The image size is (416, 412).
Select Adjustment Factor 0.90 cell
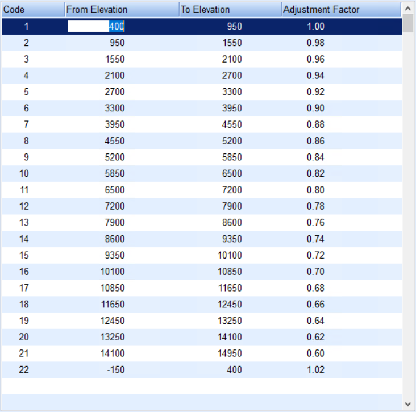[x=315, y=108]
